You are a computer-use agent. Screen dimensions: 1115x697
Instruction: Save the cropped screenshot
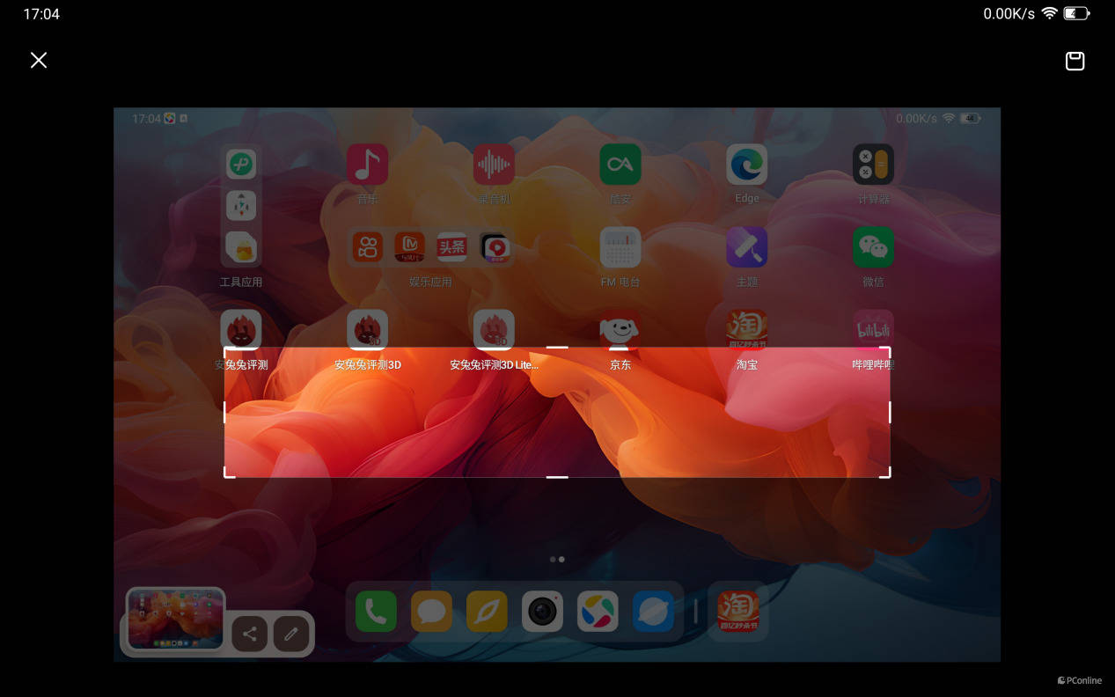(1075, 61)
